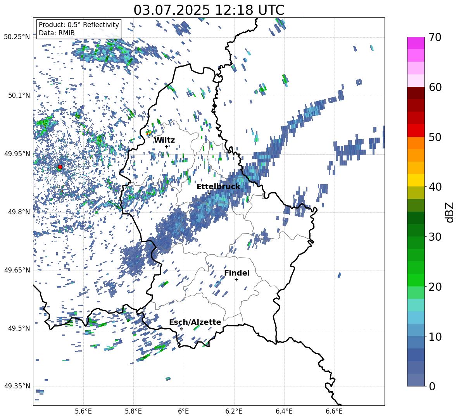This screenshot has width=459, height=419.
Task: Click the title 03.07.2025 12:18 UTC
Action: pos(209,10)
